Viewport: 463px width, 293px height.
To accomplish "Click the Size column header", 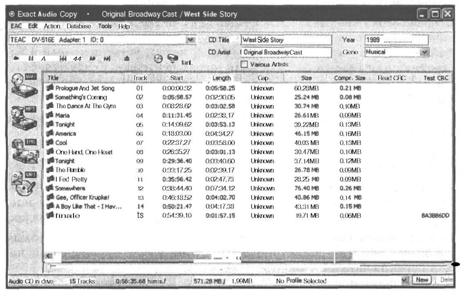I will (x=306, y=78).
